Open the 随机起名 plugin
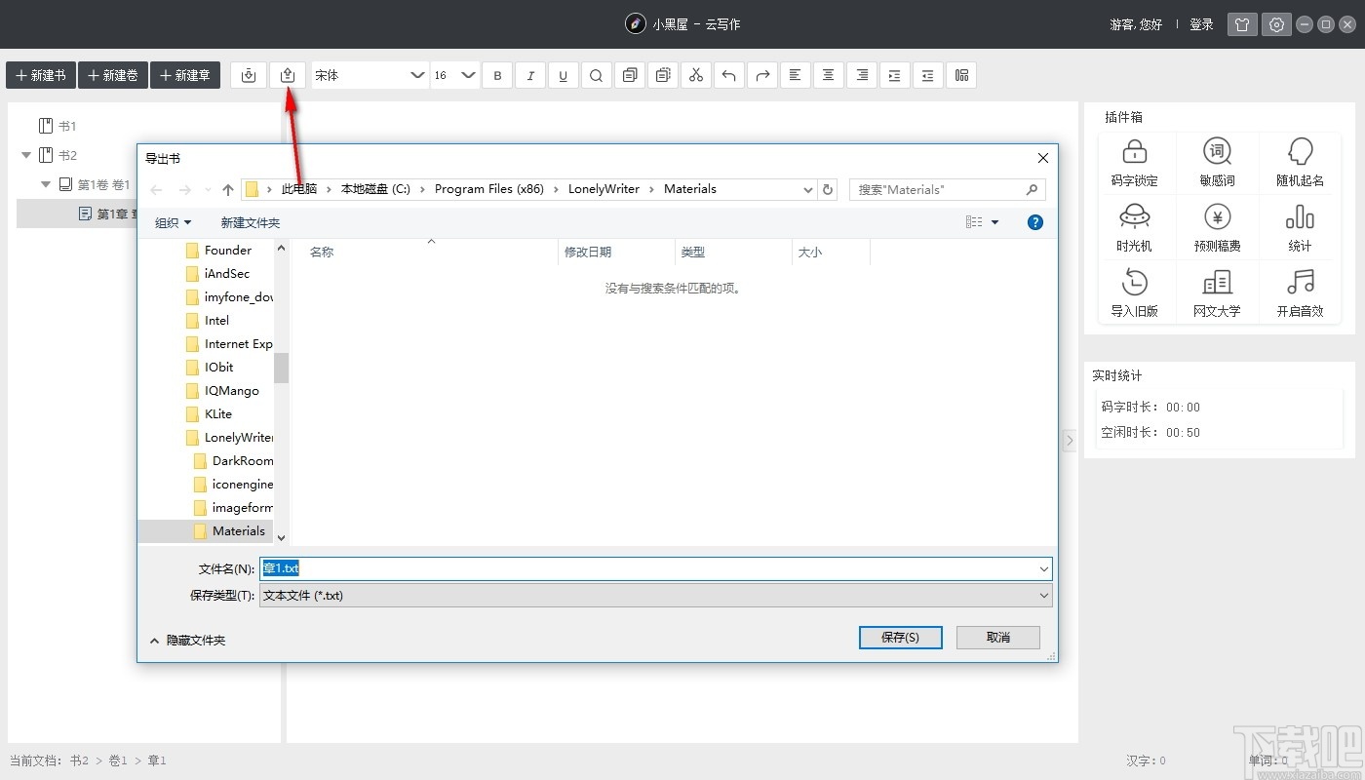This screenshot has height=780, width=1365. [x=1300, y=163]
